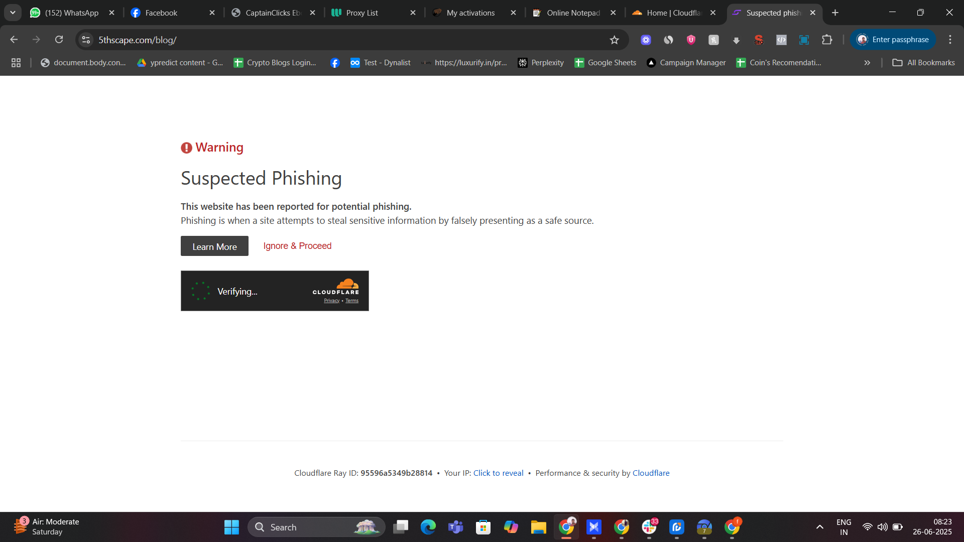The height and width of the screenshot is (542, 964).
Task: Reload the page with the refresh icon
Action: tap(59, 40)
